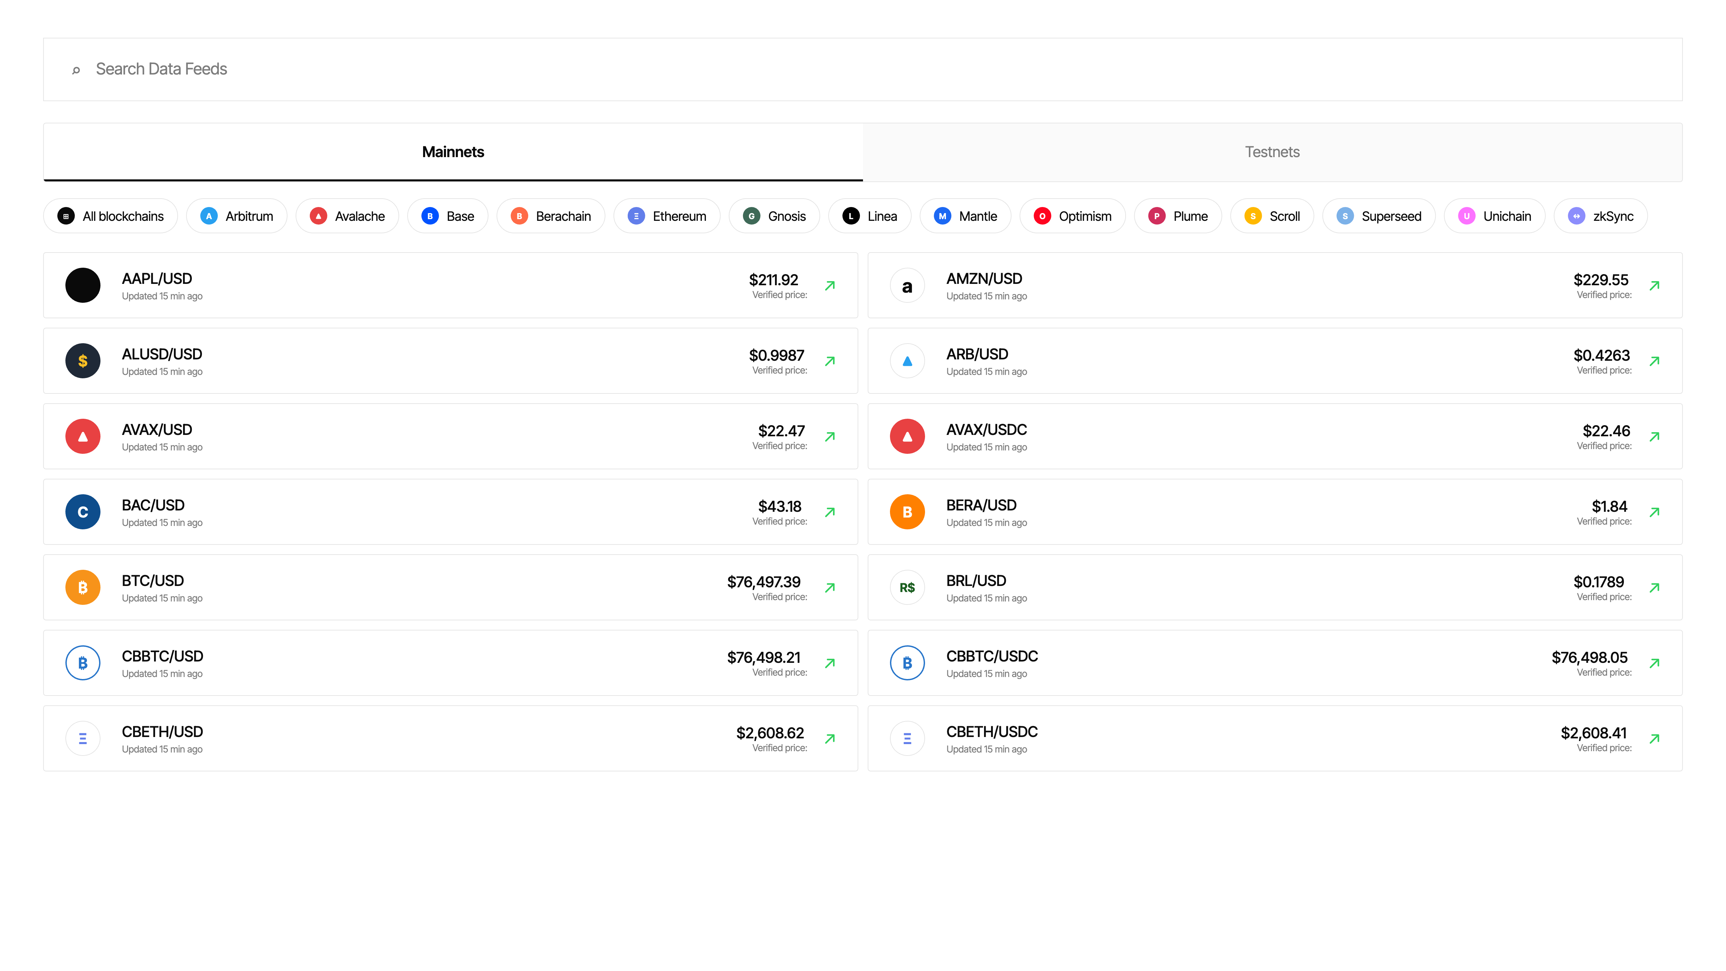
Task: Click the $76,497.39 price value
Action: [x=764, y=582]
